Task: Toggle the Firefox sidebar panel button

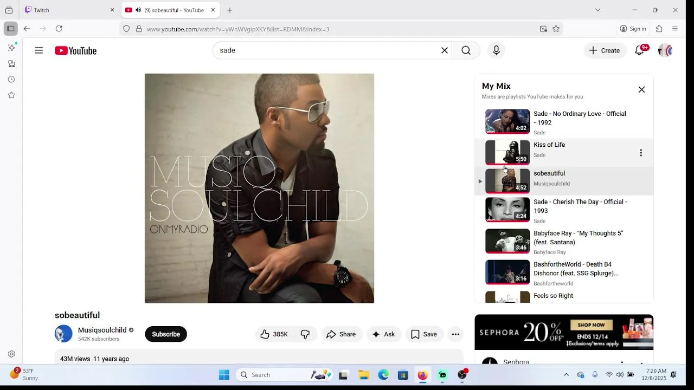Action: coord(10,29)
